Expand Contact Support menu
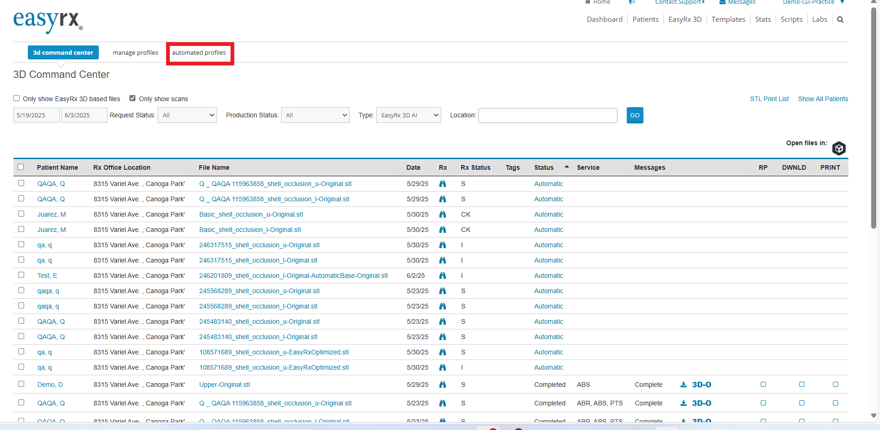Viewport: 880px width, 430px height. [x=680, y=2]
